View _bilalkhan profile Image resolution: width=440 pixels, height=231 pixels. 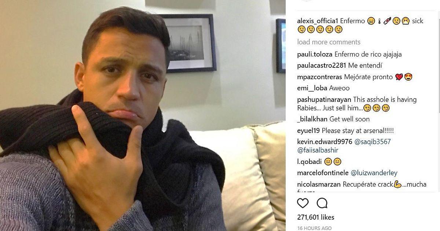coord(312,119)
